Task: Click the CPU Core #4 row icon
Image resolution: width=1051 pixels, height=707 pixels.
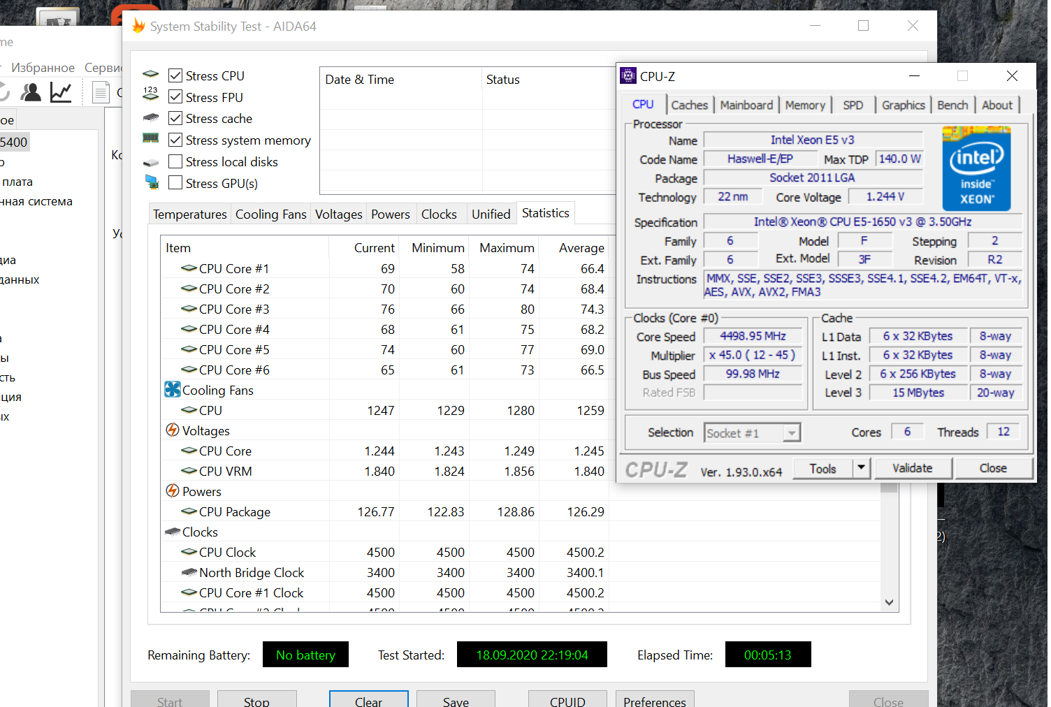Action: tap(189, 329)
